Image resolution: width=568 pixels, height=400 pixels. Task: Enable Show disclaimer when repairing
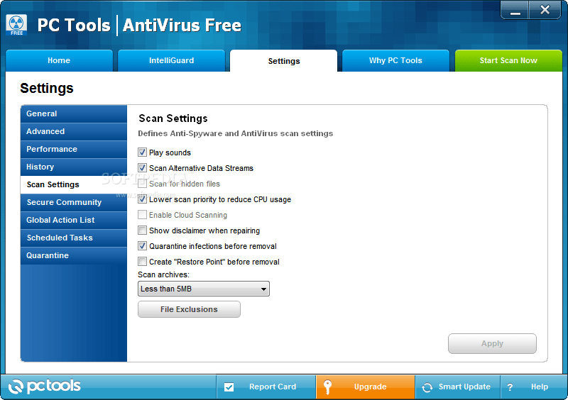(x=143, y=230)
